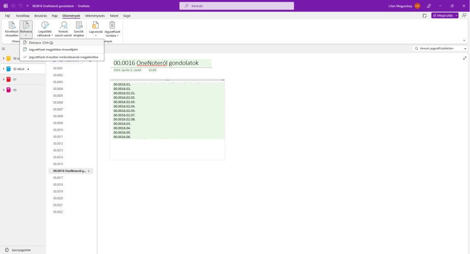
Task: Open the Megosztás dropdown arrow
Action: 456,15
